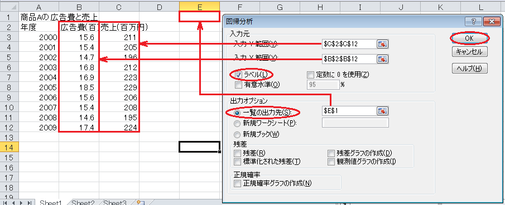Click the last sheet navigation arrow
Screen dimensions: 505x205
(x=30, y=203)
